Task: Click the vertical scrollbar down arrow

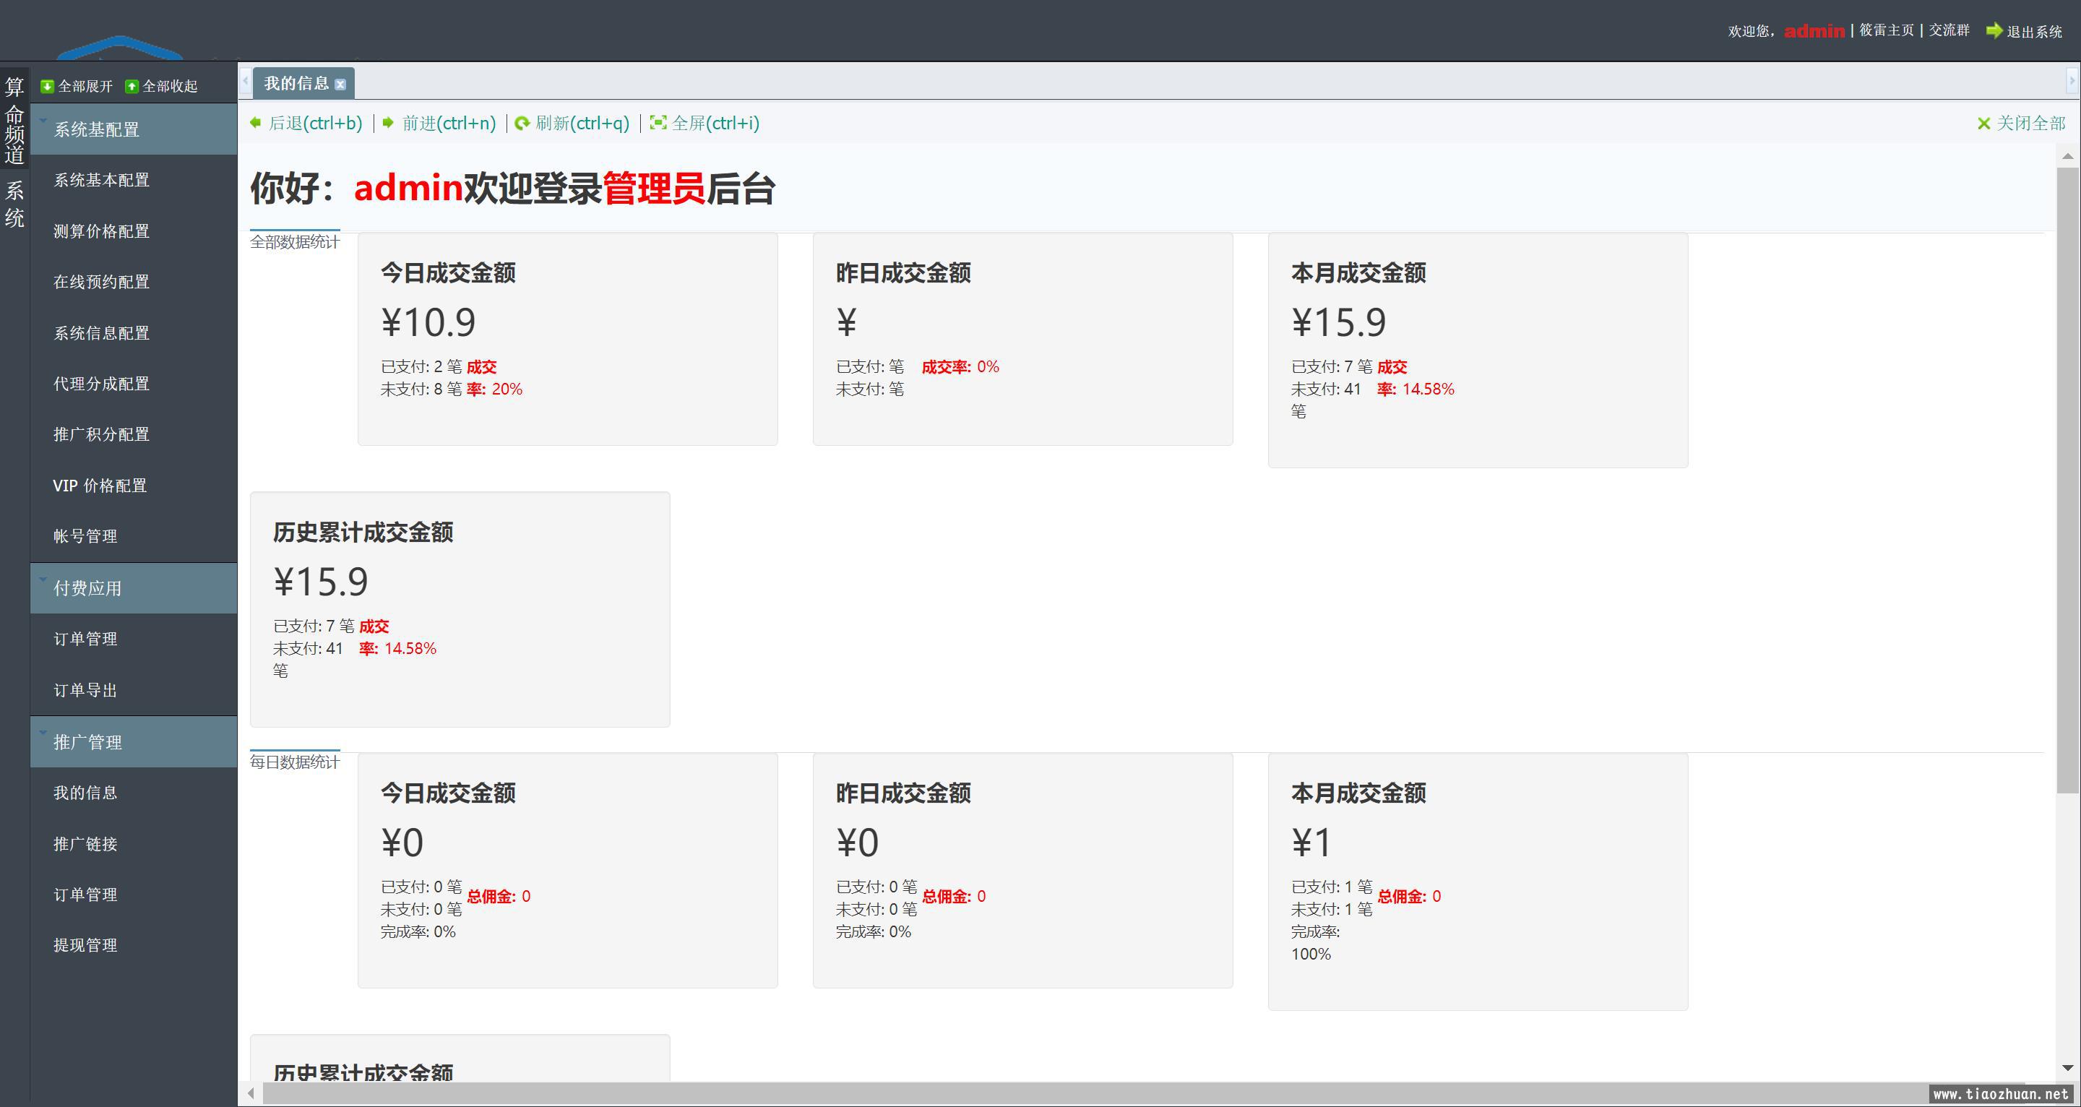Action: (x=2068, y=1067)
